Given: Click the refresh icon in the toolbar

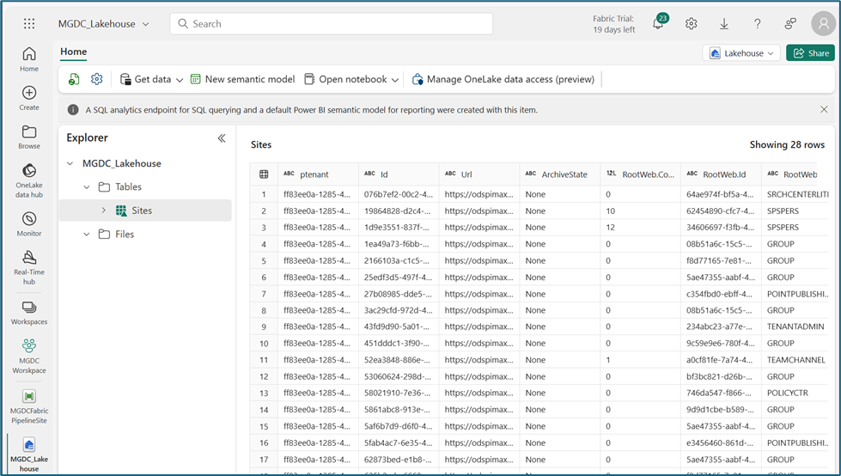Looking at the screenshot, I should tap(74, 79).
